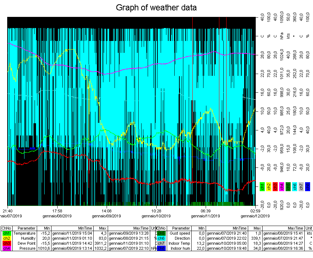The width and height of the screenshot is (313, 258).
Task: Select the red ch3 cell in table
Action: point(6,243)
